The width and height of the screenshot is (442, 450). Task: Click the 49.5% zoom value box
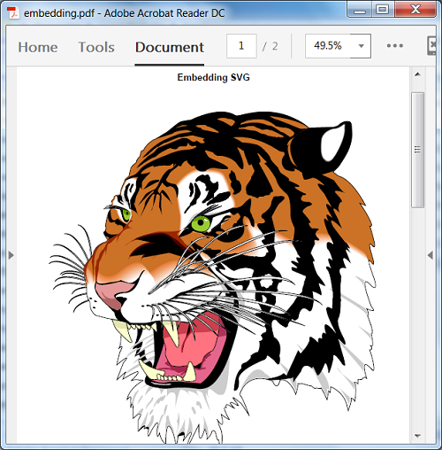coord(328,46)
